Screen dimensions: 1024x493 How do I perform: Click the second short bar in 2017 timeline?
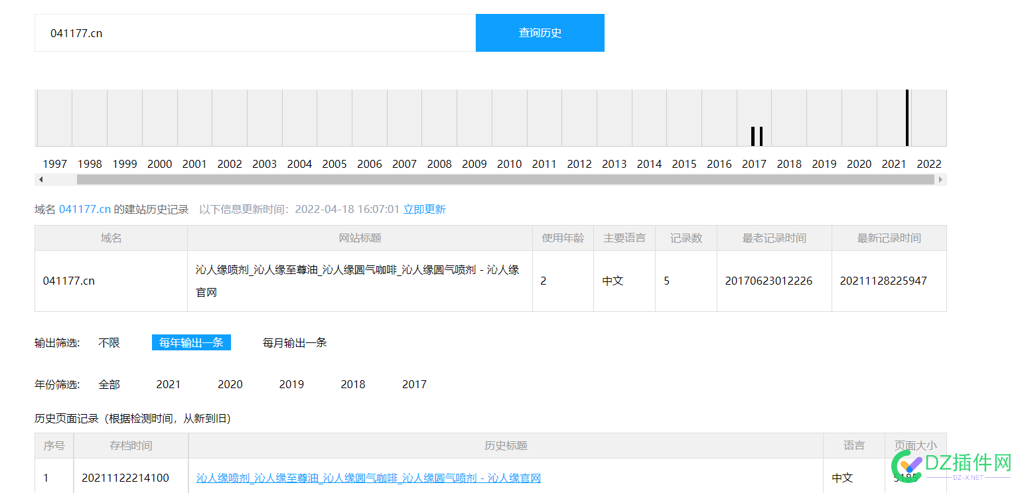[761, 136]
